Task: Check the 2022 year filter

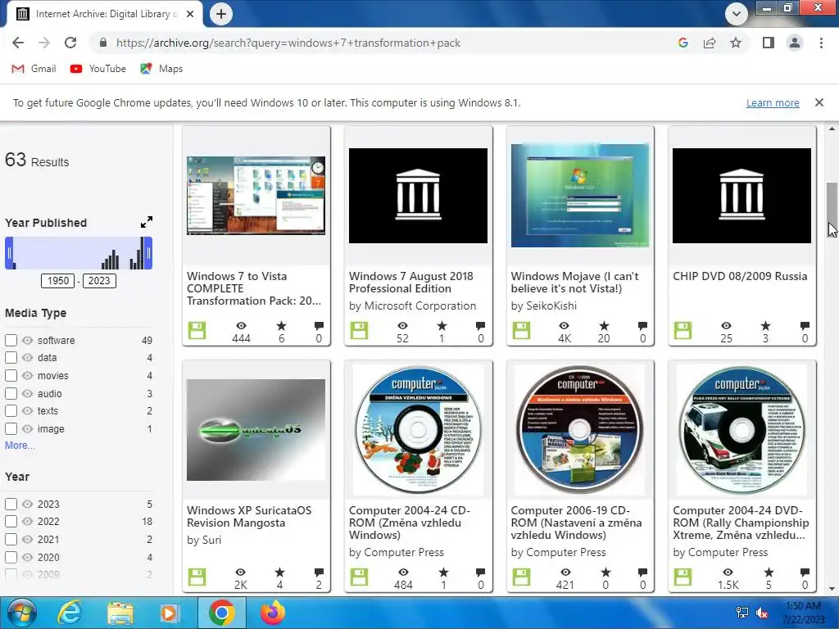Action: point(11,521)
